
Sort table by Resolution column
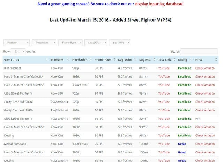click(82, 60)
